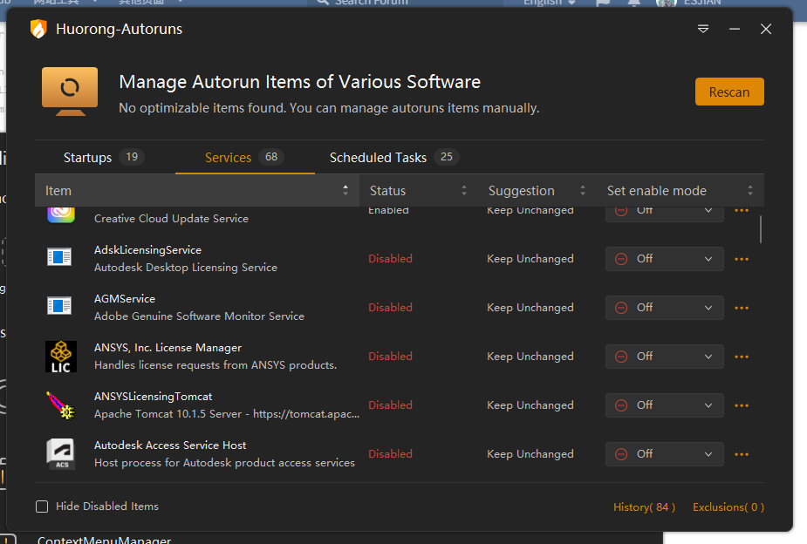807x544 pixels.
Task: Sort by the Item column arrows
Action: [345, 190]
